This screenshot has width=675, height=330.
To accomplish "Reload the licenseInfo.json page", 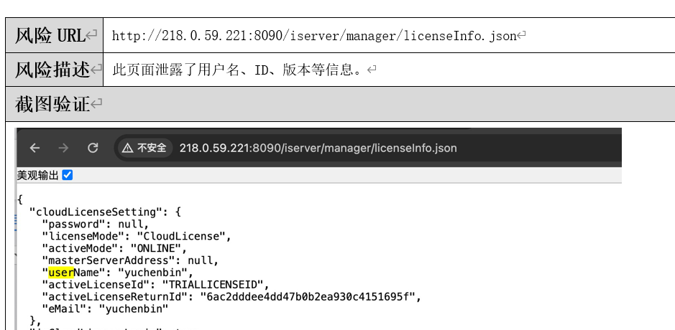I will click(93, 148).
